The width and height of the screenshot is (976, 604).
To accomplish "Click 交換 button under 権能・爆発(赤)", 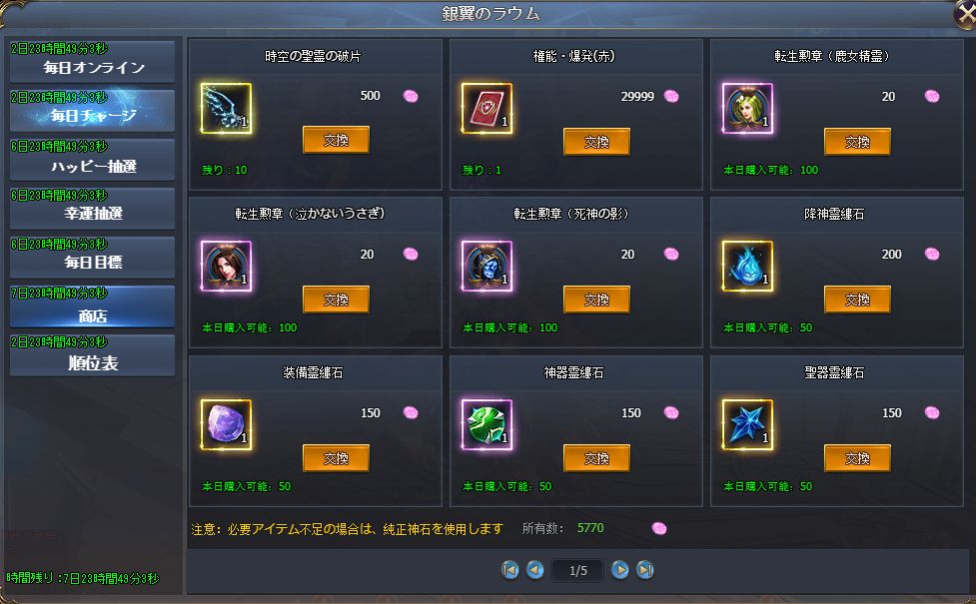I will click(x=597, y=142).
